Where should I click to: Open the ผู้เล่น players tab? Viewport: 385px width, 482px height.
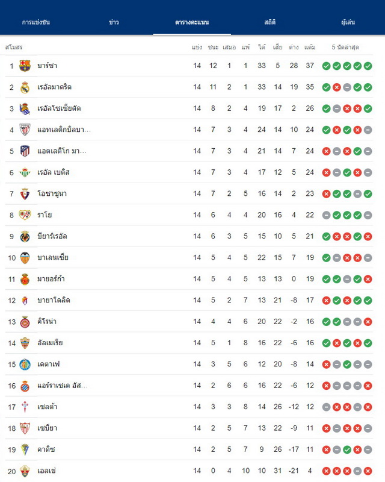coord(348,22)
